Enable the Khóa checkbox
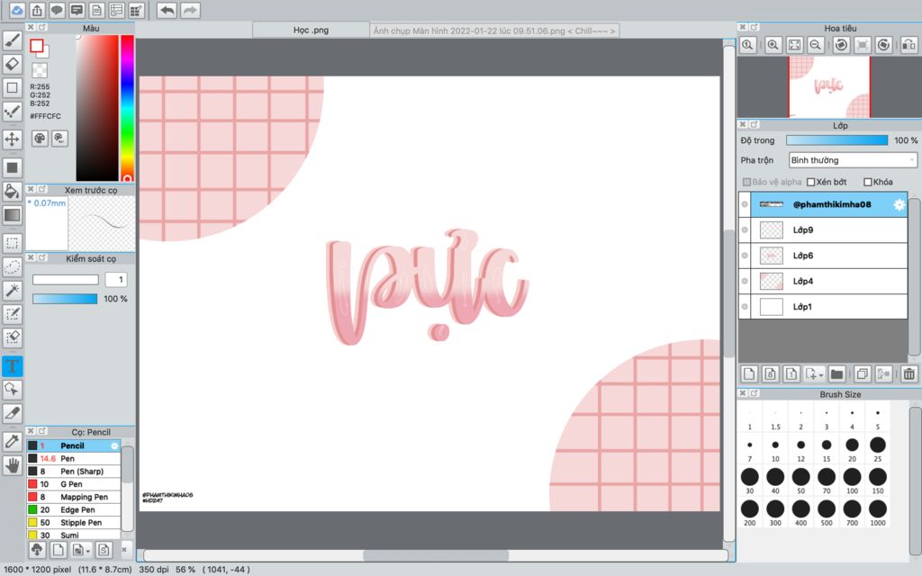Viewport: 922px width, 576px height. tap(867, 182)
